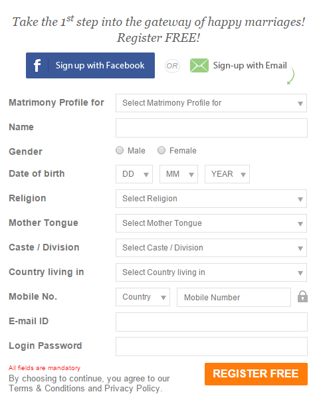Image resolution: width=315 pixels, height=398 pixels.
Task: Open the DD day dropdown
Action: [x=134, y=174]
